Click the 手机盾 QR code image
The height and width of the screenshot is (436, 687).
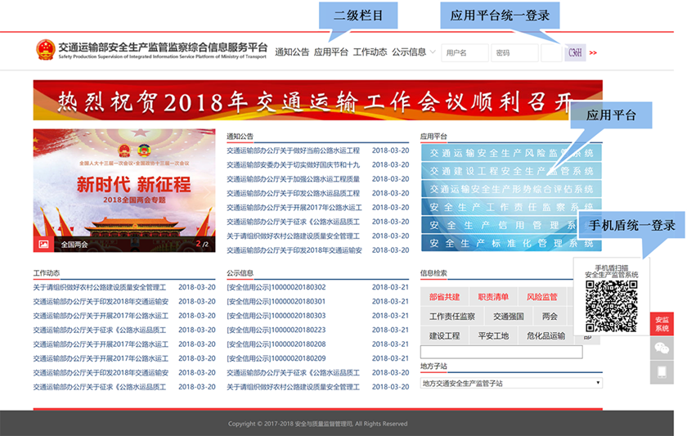point(611,306)
